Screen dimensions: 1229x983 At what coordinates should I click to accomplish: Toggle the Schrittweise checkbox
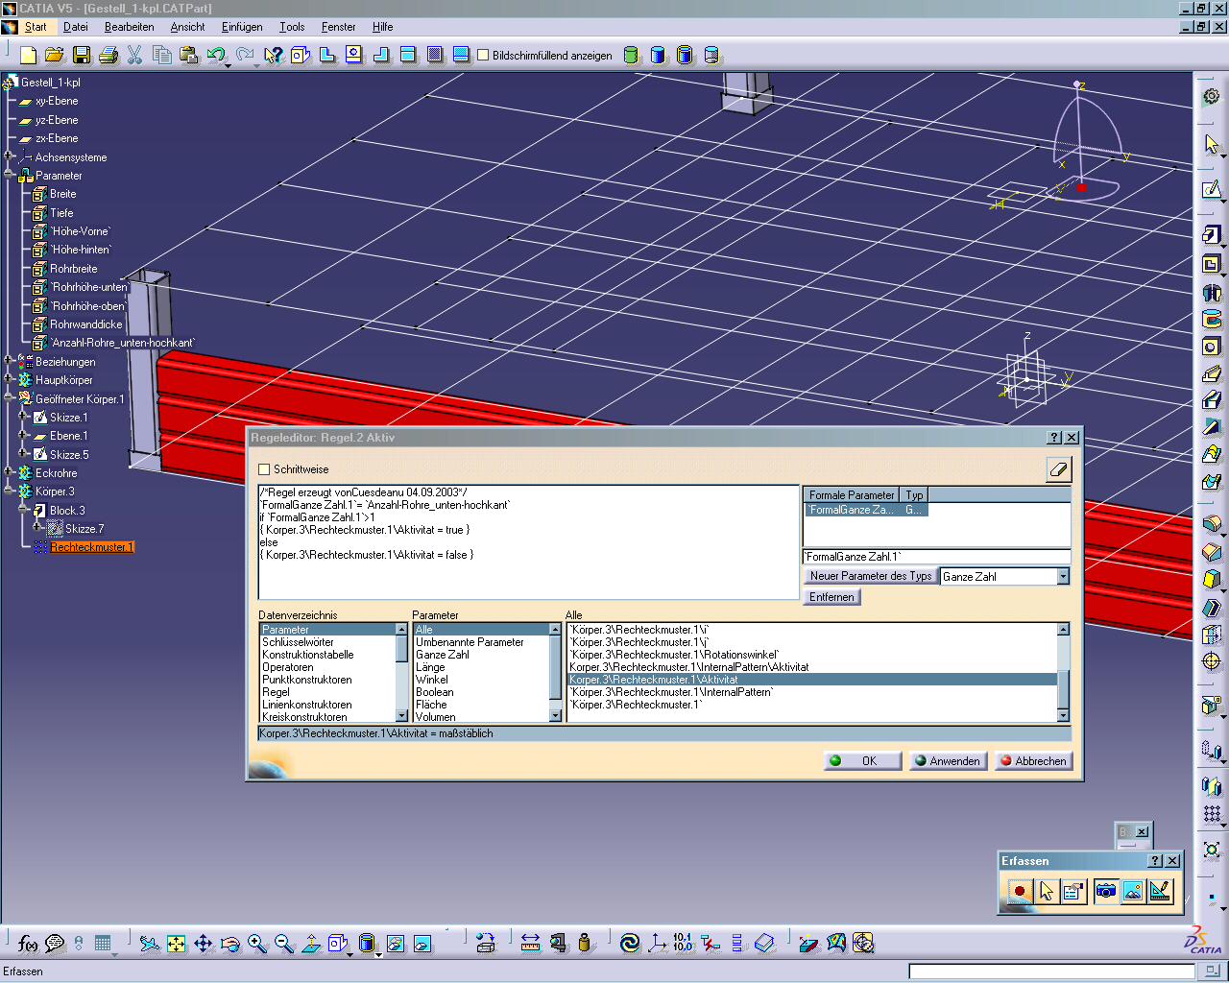point(264,469)
